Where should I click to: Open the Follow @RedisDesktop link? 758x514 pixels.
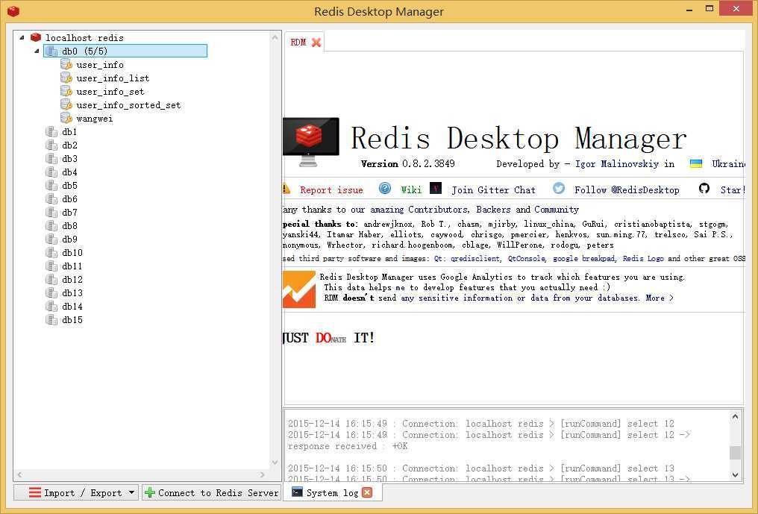click(627, 190)
